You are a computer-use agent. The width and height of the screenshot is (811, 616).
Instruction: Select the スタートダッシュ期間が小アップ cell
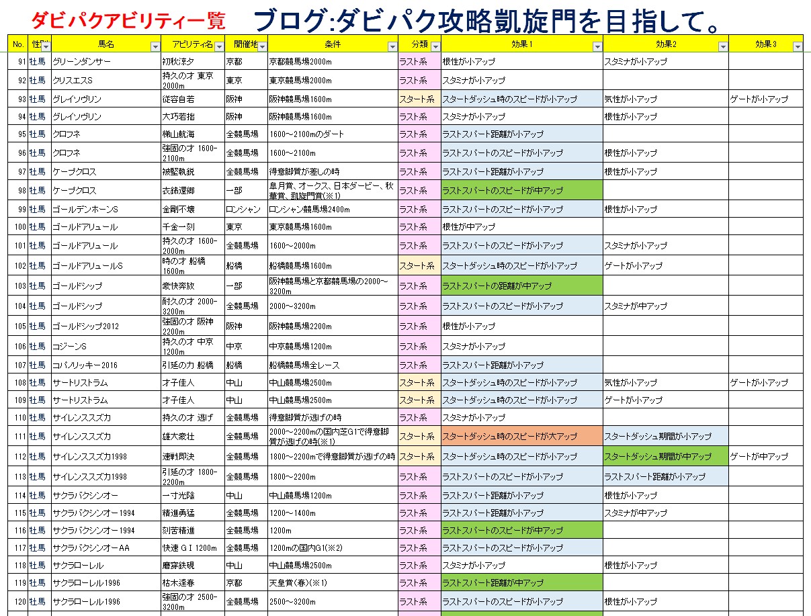[666, 436]
